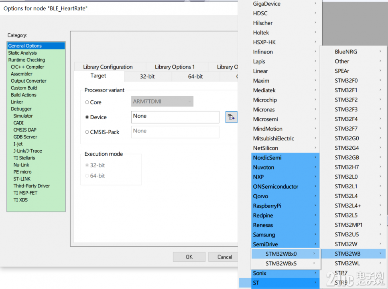Choose STM32WBx5 device family
Screen dimensions: 388x289
pos(286,263)
